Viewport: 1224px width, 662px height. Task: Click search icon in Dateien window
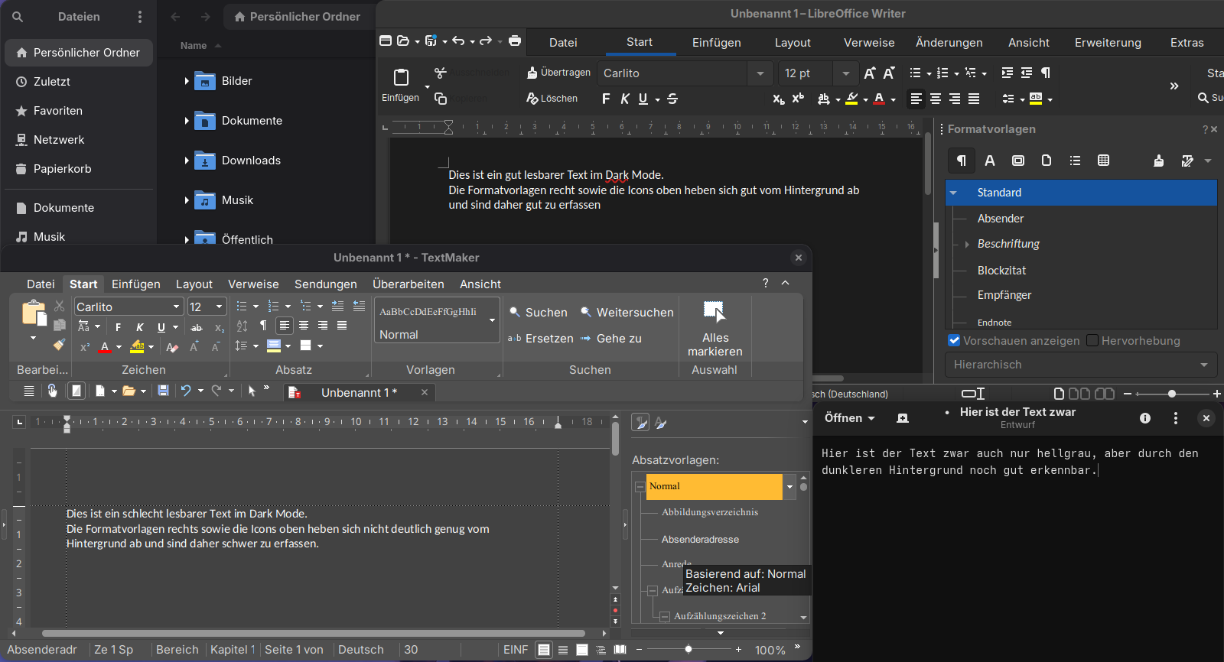[x=18, y=17]
